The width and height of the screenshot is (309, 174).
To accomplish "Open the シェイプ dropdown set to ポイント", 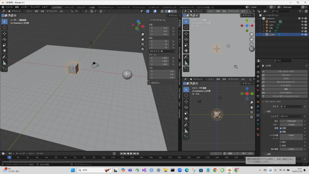I will coord(291,116).
